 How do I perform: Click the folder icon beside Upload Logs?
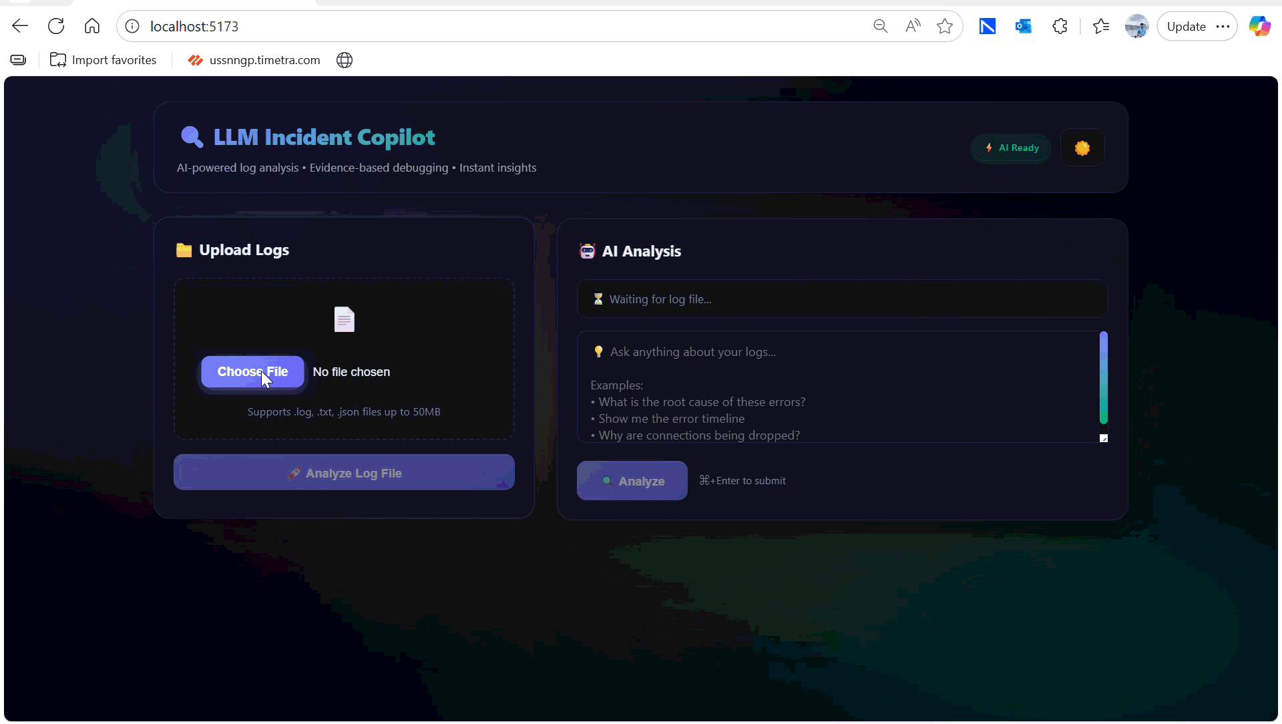click(184, 250)
